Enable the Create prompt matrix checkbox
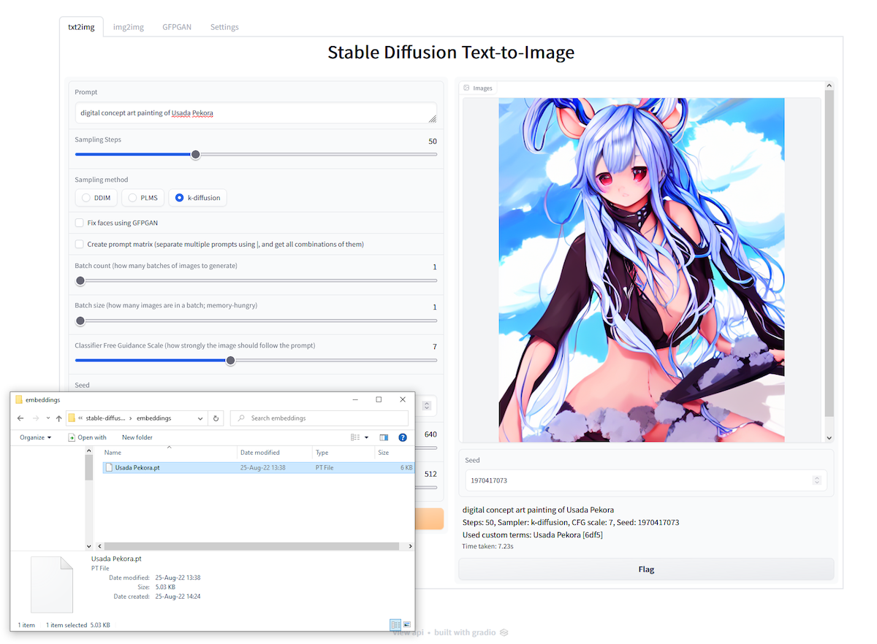This screenshot has height=644, width=877. (79, 244)
